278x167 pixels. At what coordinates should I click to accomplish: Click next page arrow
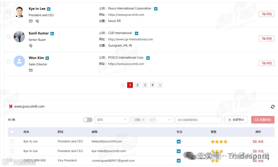click(160, 85)
